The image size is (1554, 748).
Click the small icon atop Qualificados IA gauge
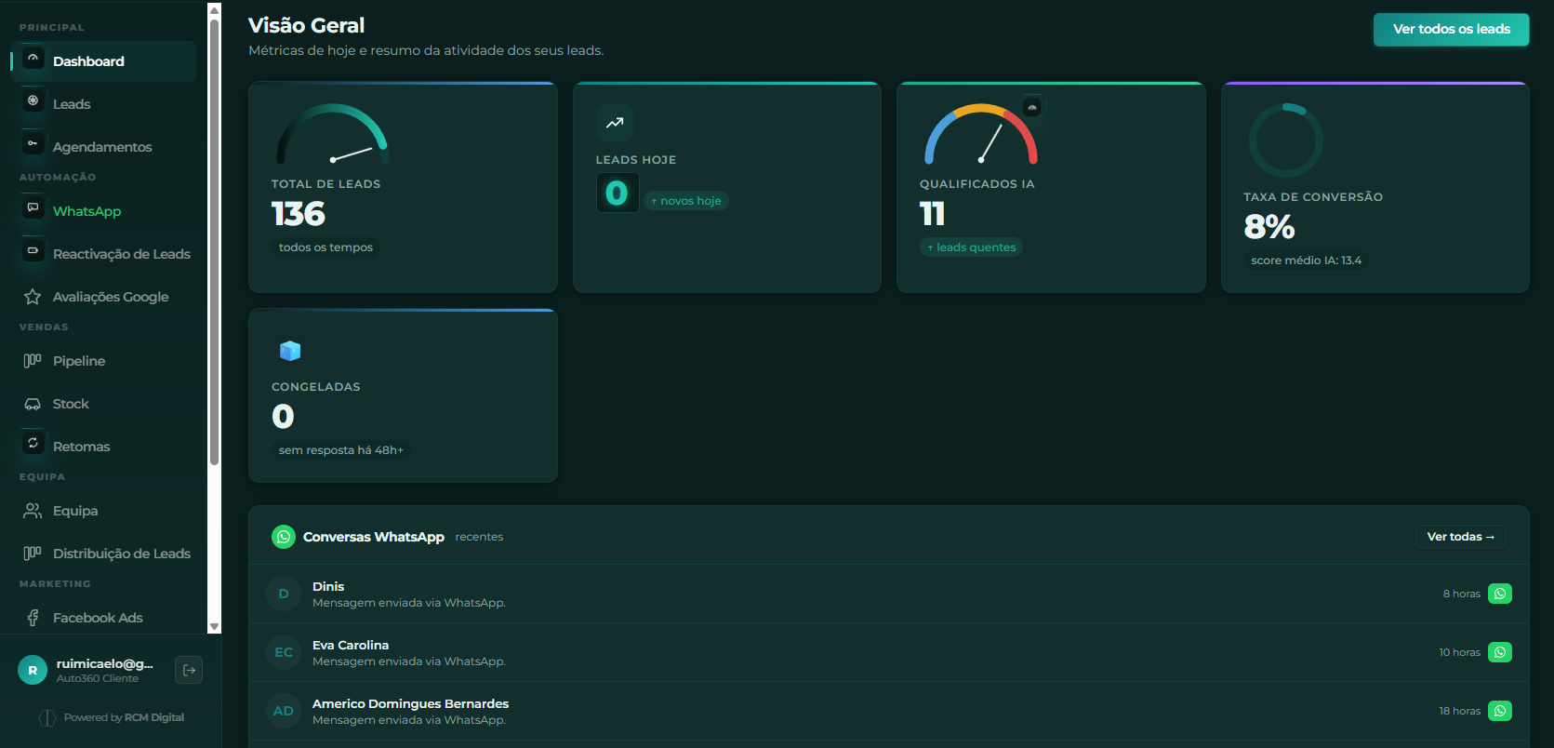point(1032,108)
